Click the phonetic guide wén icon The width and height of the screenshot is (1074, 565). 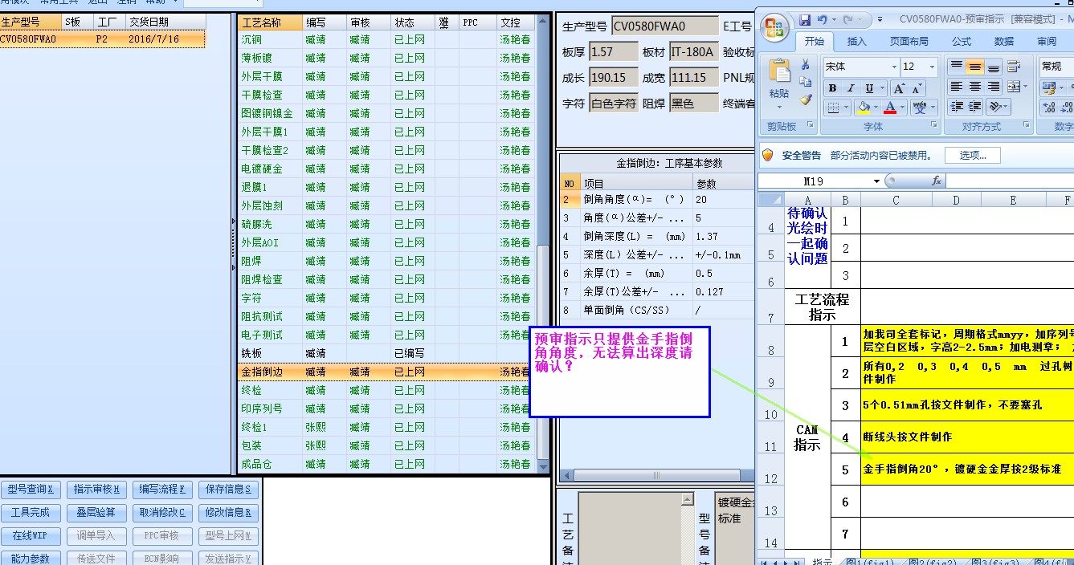[921, 107]
